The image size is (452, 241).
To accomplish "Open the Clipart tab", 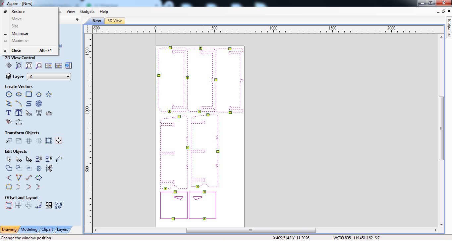I will point(47,229).
